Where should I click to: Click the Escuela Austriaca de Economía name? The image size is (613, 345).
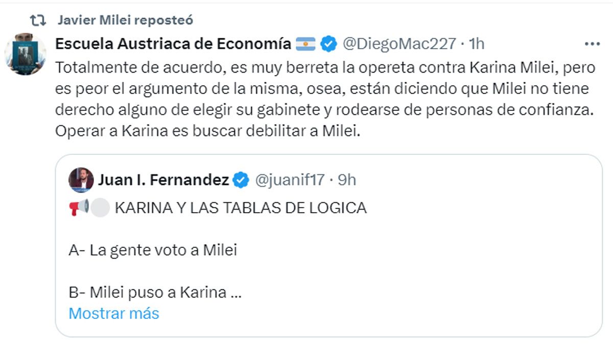click(x=173, y=44)
